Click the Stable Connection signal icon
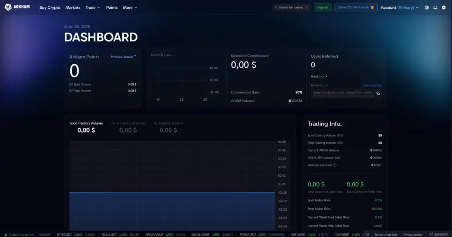 tap(6, 234)
